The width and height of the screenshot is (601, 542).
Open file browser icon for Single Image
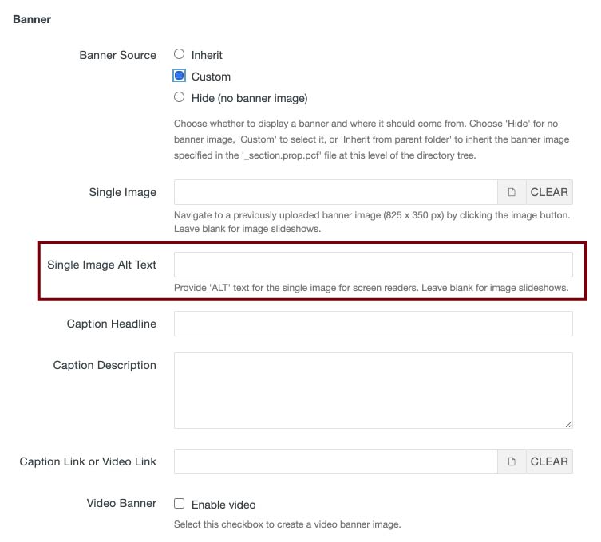click(x=512, y=192)
